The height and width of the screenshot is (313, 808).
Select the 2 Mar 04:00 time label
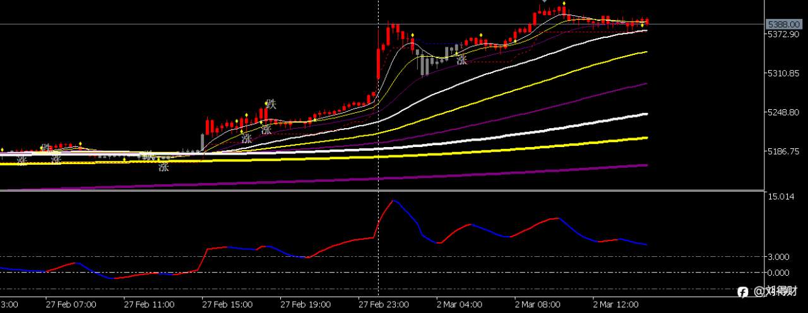459,304
